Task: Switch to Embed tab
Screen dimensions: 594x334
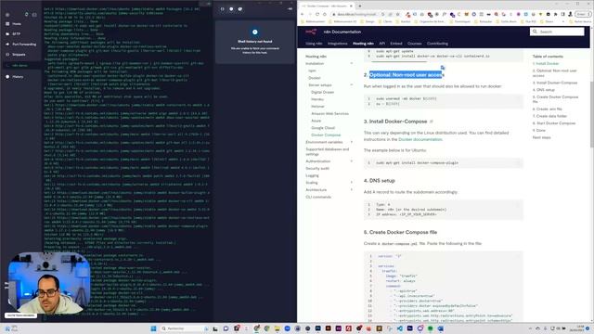Action: 396,44
